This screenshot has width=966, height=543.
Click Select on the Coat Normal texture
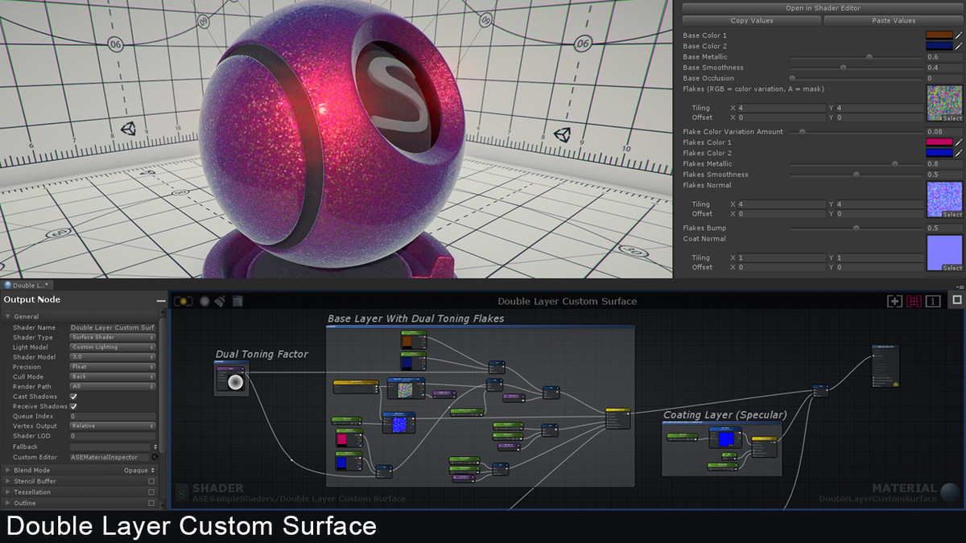click(x=952, y=268)
